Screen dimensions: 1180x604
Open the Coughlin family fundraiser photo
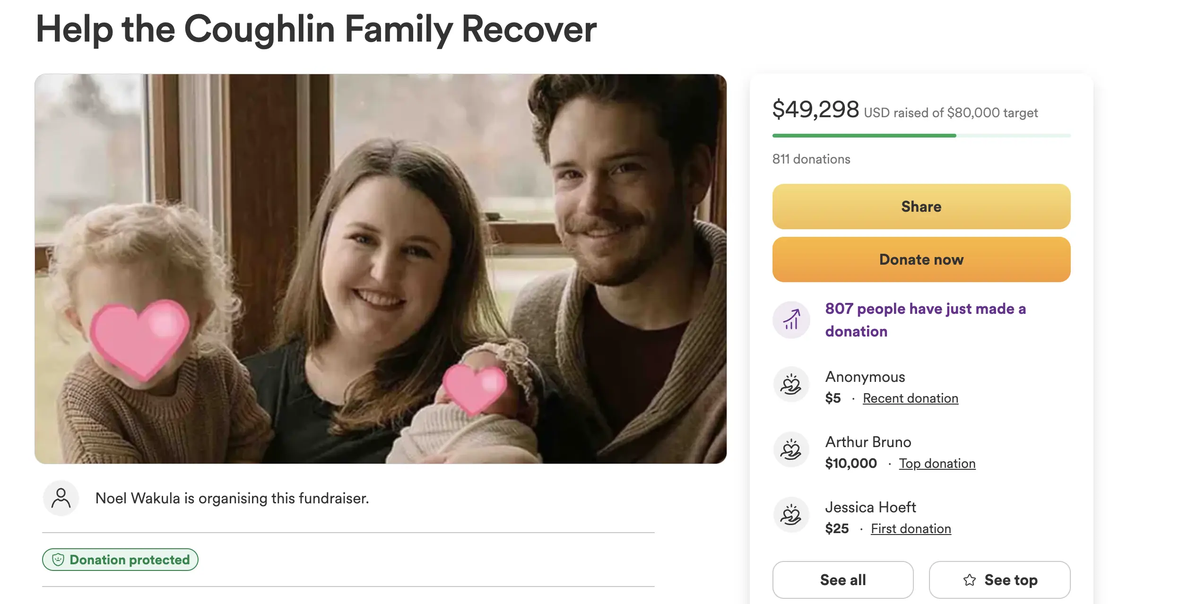pyautogui.click(x=380, y=268)
